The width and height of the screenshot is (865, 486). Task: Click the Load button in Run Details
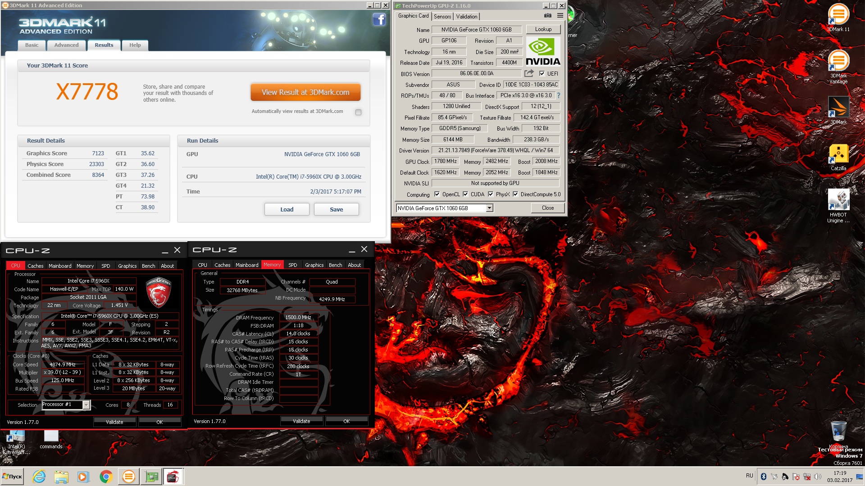coord(287,209)
